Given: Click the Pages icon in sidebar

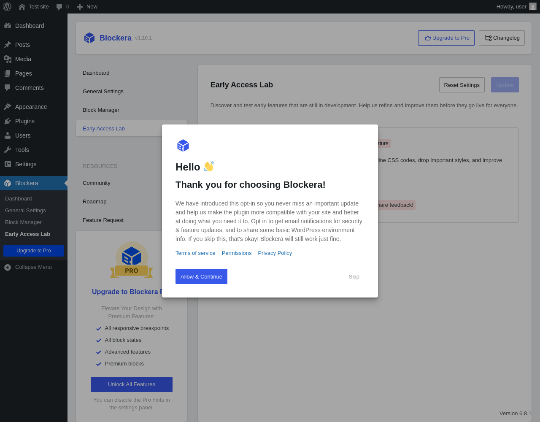Looking at the screenshot, I should pyautogui.click(x=8, y=73).
